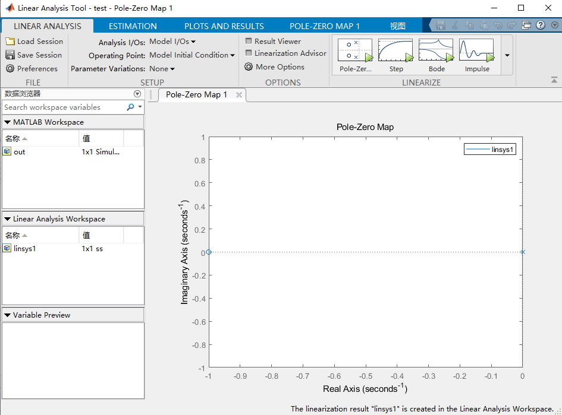
Task: Click the Load Session folder icon
Action: [x=10, y=42]
